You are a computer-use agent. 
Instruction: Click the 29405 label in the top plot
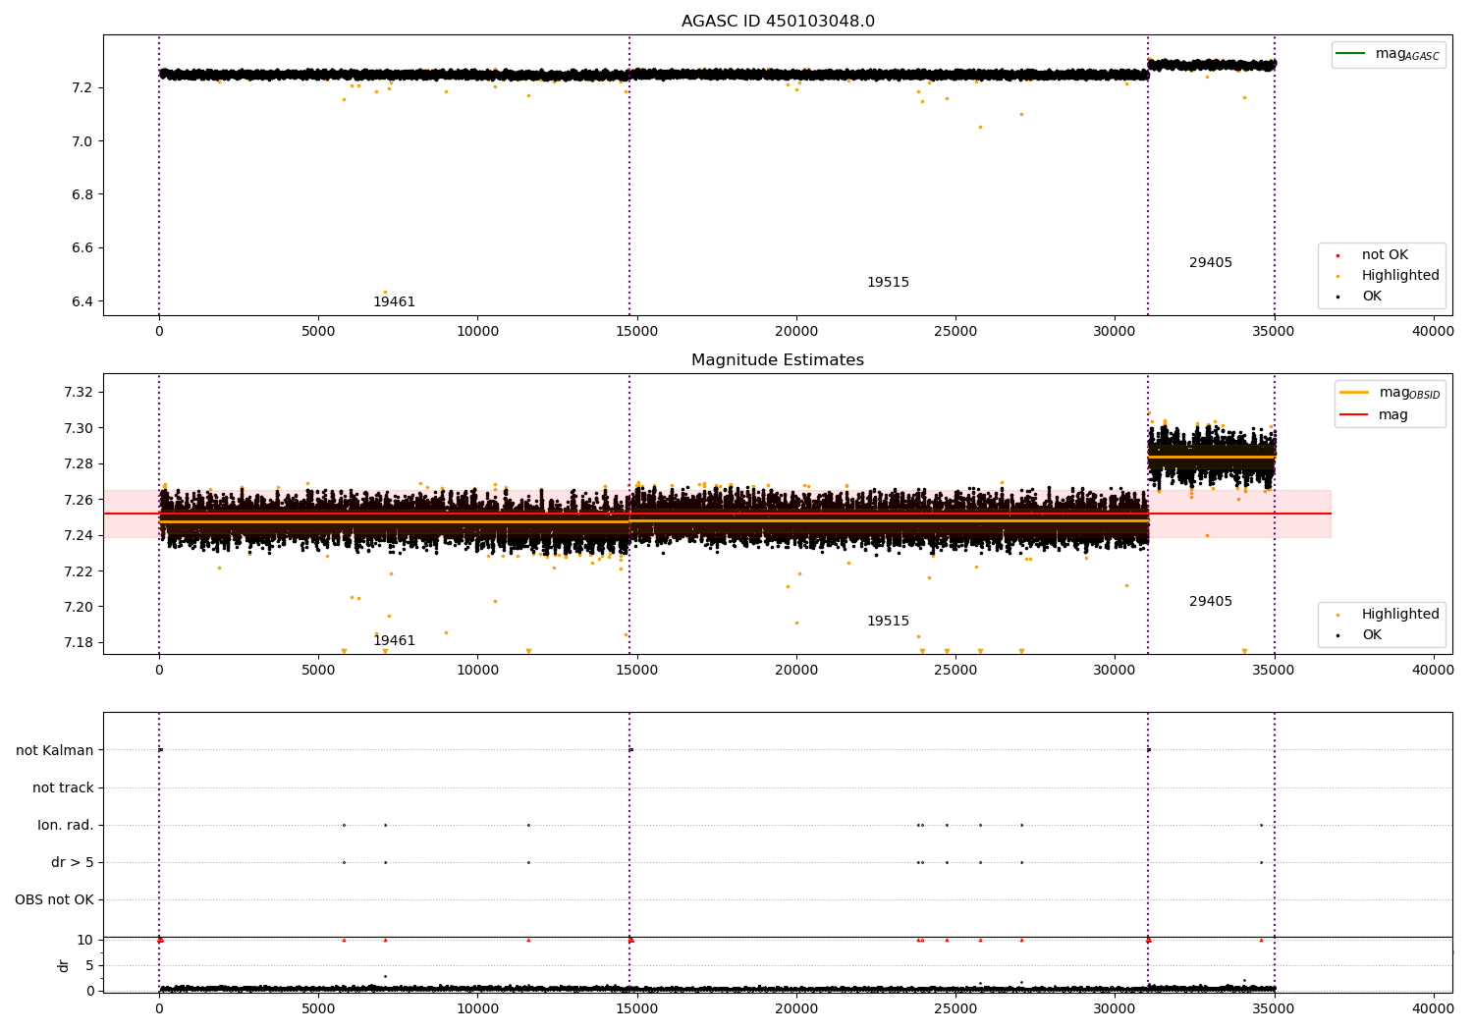[1211, 263]
